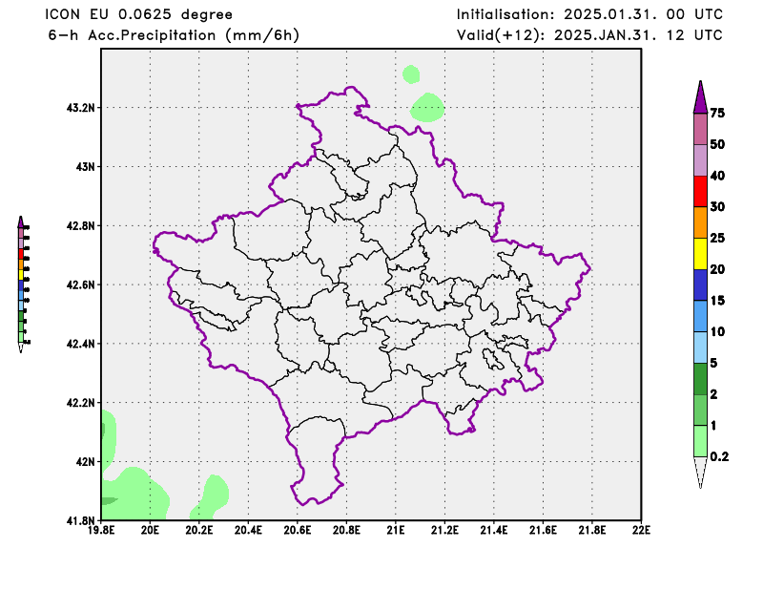Click the medium green 1–2 legend swatch
The width and height of the screenshot is (763, 590).
[700, 410]
